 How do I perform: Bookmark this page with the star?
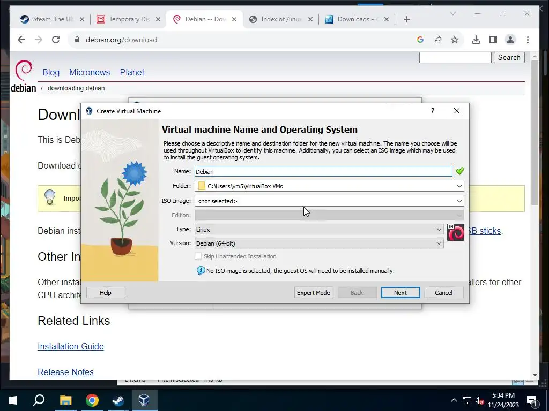coord(455,40)
